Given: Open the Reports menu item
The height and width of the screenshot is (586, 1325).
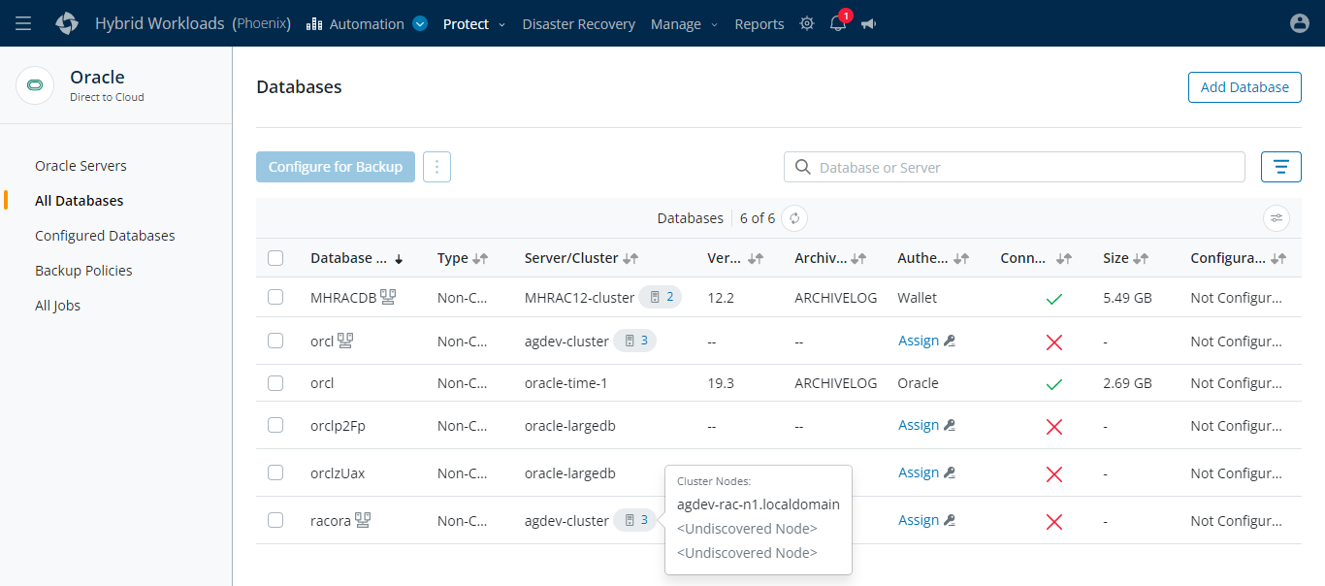Looking at the screenshot, I should click(x=759, y=24).
